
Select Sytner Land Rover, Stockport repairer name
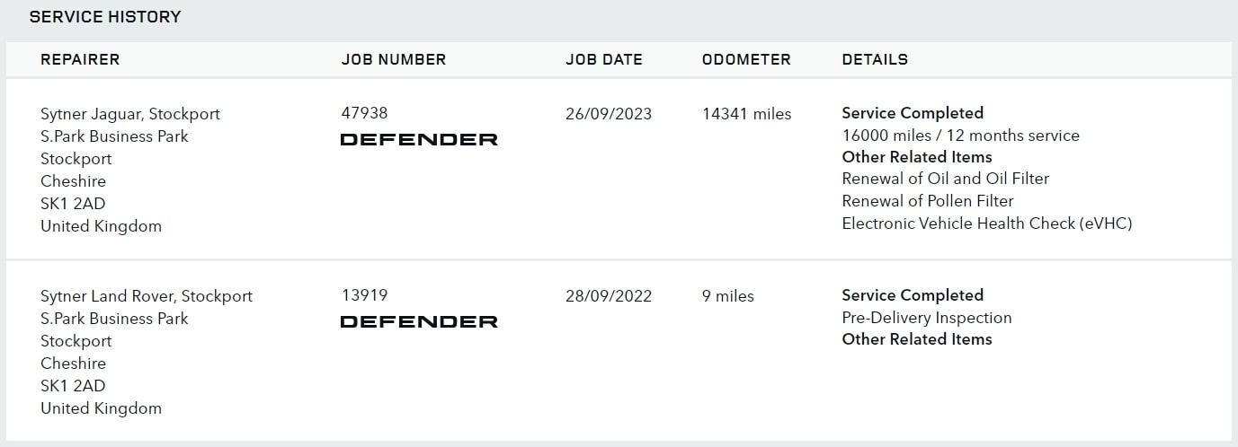147,296
